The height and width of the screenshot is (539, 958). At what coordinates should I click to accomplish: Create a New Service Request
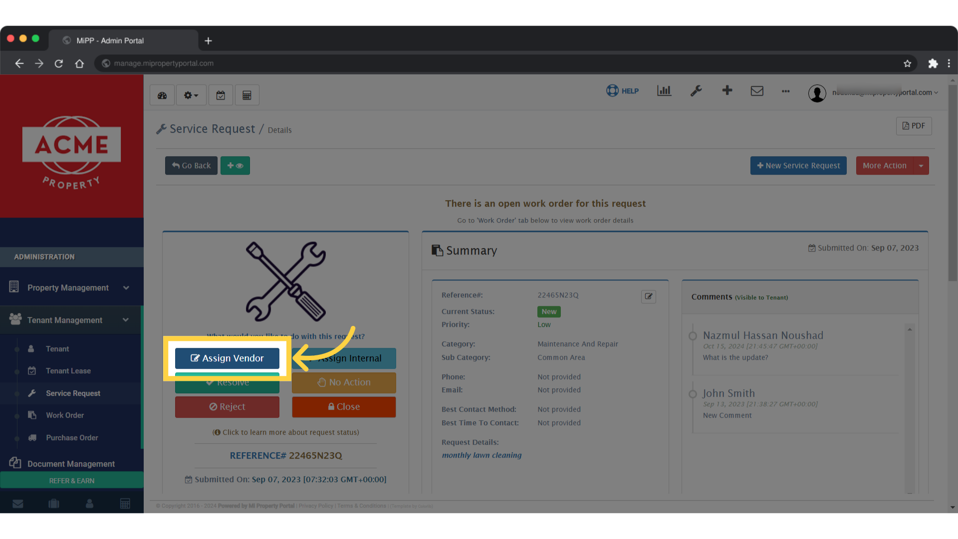click(x=798, y=166)
